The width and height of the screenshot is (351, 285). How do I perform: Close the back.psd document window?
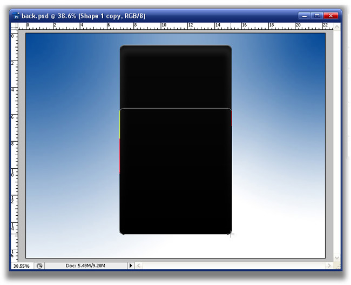[x=330, y=16]
